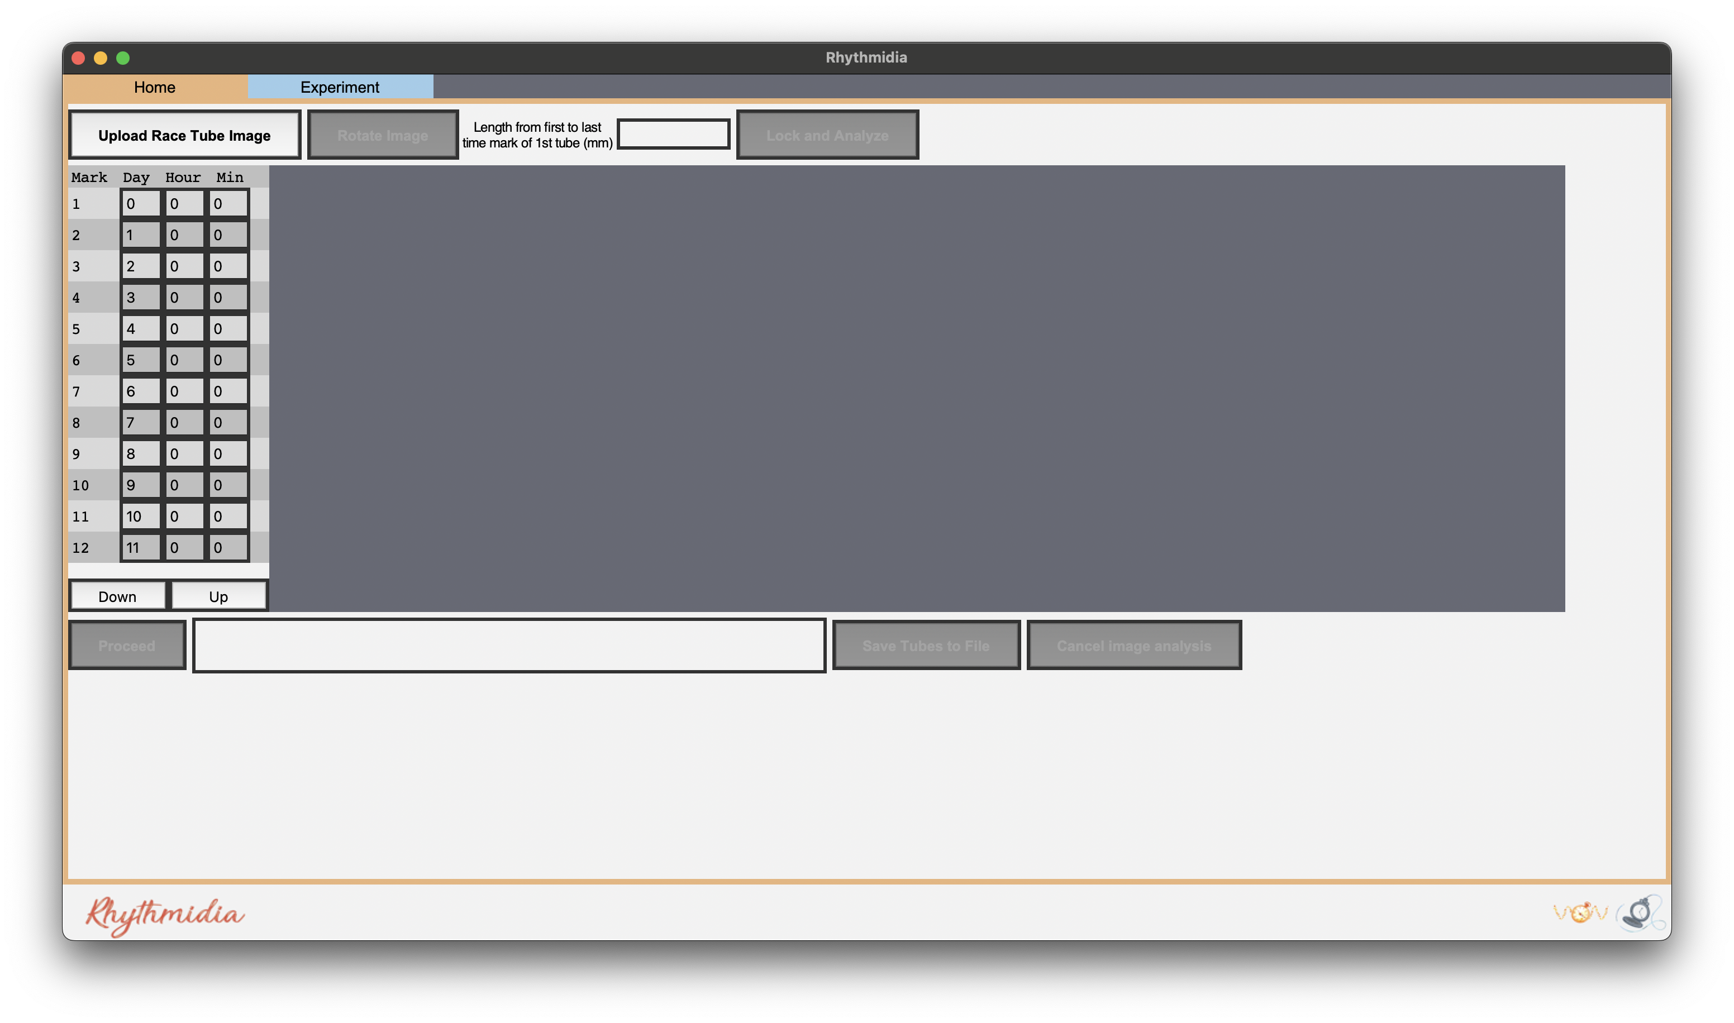The image size is (1734, 1023).
Task: Click the blue stopwatch logo in the footer
Action: point(1640,912)
